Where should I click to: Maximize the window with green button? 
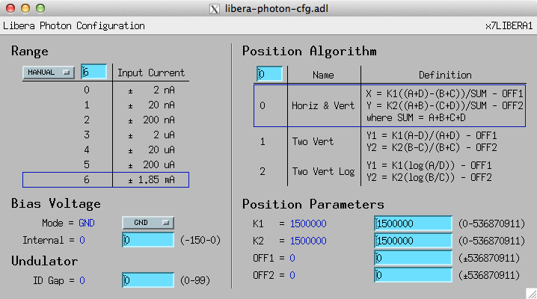click(x=40, y=8)
